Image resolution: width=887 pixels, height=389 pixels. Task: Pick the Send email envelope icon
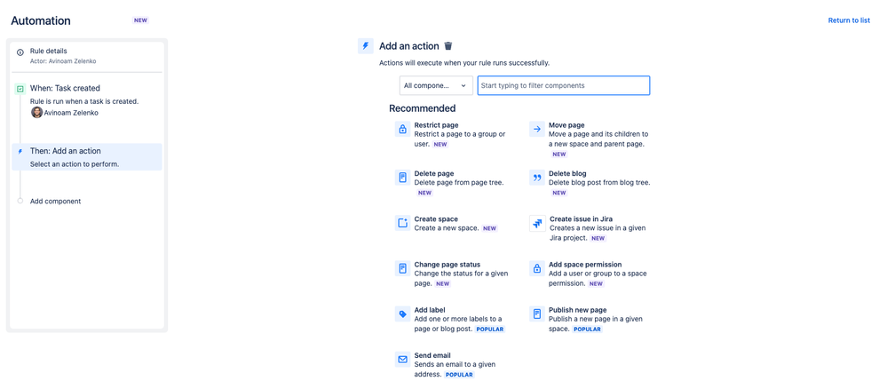tap(402, 360)
